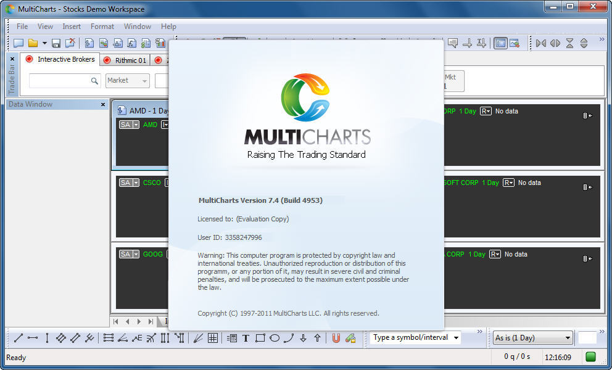Select the Horizontal Line drawing tool
The width and height of the screenshot is (612, 370).
click(33, 338)
